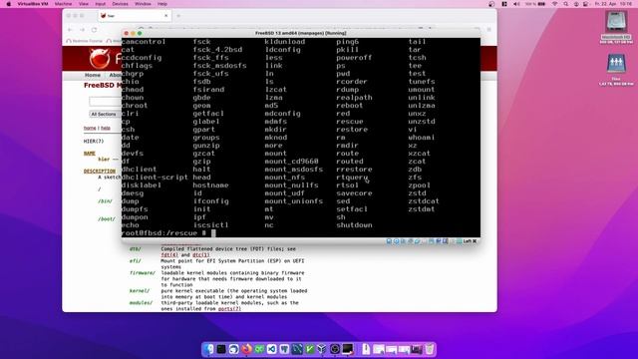Open Firefox from the Dock
This screenshot has height=359, width=638.
point(246,349)
